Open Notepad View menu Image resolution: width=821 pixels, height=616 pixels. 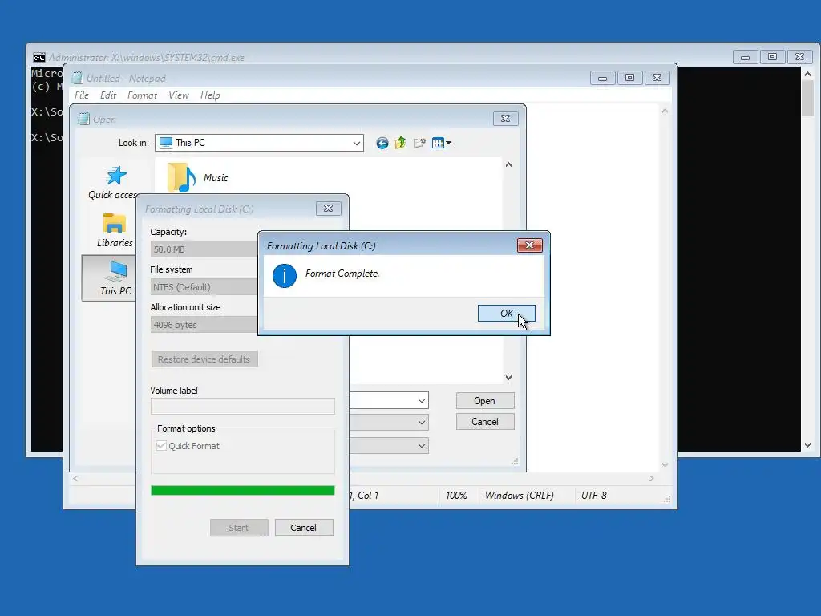tap(179, 95)
